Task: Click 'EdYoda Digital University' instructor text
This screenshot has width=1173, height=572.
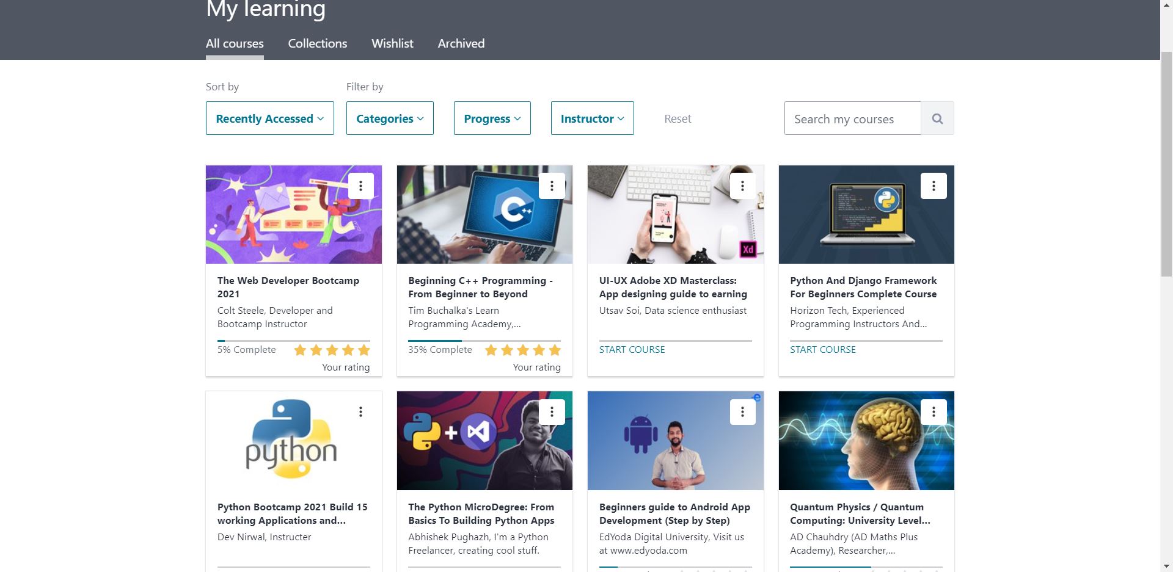Action: [x=671, y=544]
